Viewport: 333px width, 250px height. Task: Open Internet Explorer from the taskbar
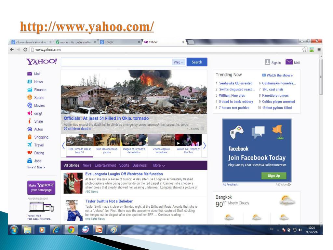56,230
